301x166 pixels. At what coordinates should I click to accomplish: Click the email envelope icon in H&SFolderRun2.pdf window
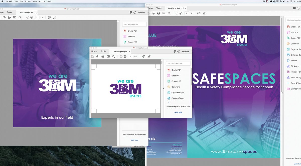pyautogui.click(x=164, y=13)
